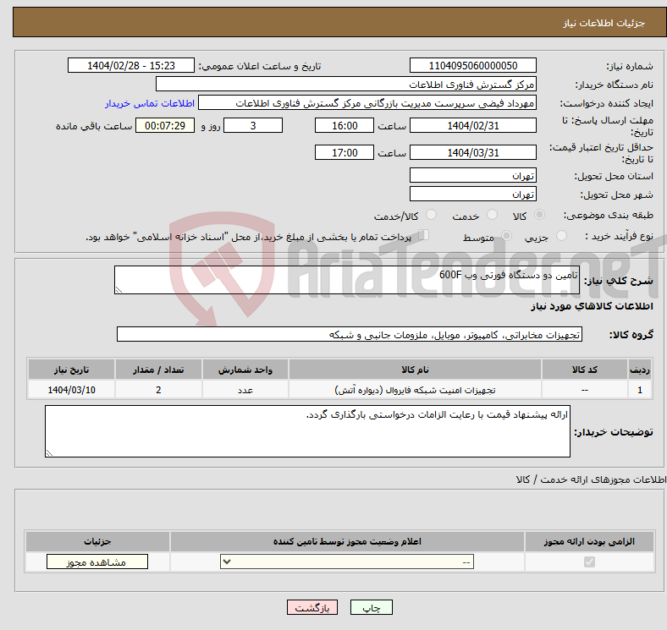Click the general description text area

click(x=347, y=280)
